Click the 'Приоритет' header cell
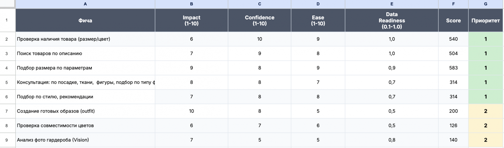Image resolution: width=504 pixels, height=148 pixels. [486, 21]
